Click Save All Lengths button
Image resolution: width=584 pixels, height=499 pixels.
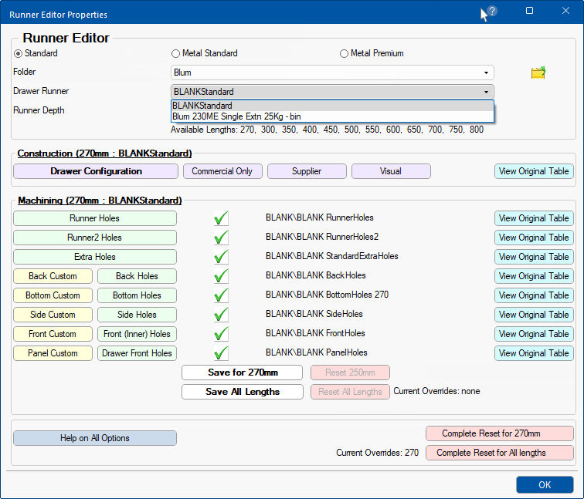[x=242, y=392]
